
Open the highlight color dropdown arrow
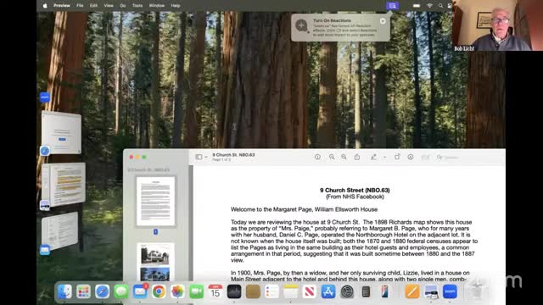coord(384,158)
